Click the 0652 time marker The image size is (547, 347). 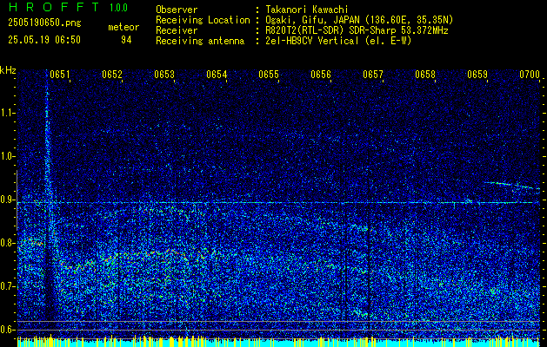click(112, 75)
